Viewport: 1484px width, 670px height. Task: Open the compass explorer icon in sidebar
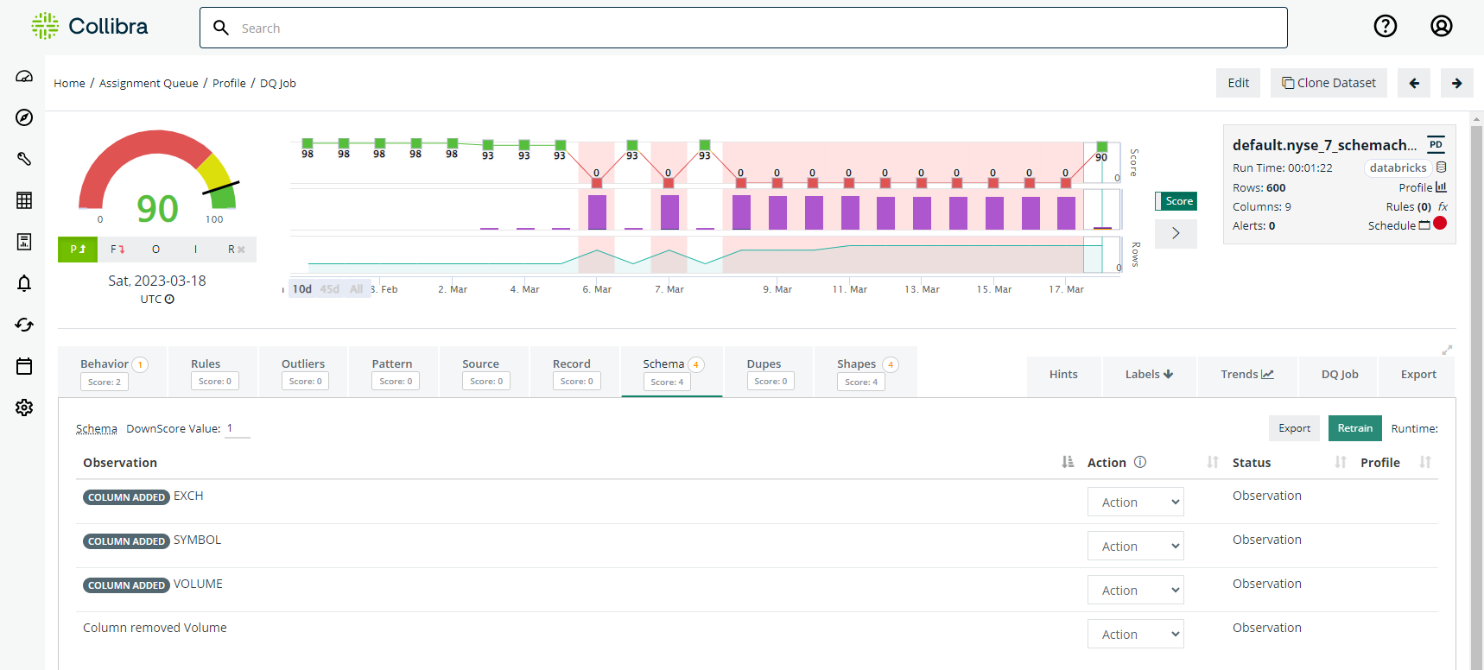tap(24, 117)
